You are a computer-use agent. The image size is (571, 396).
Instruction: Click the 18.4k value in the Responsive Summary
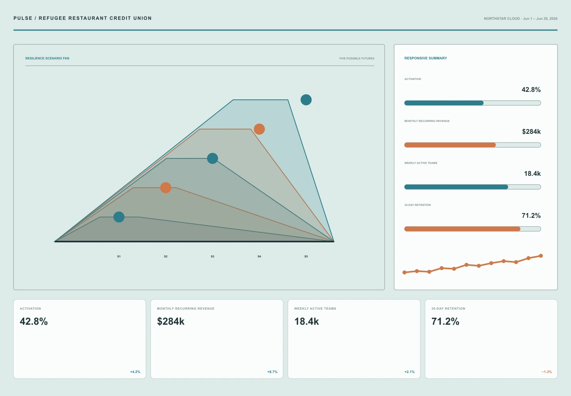(x=532, y=174)
